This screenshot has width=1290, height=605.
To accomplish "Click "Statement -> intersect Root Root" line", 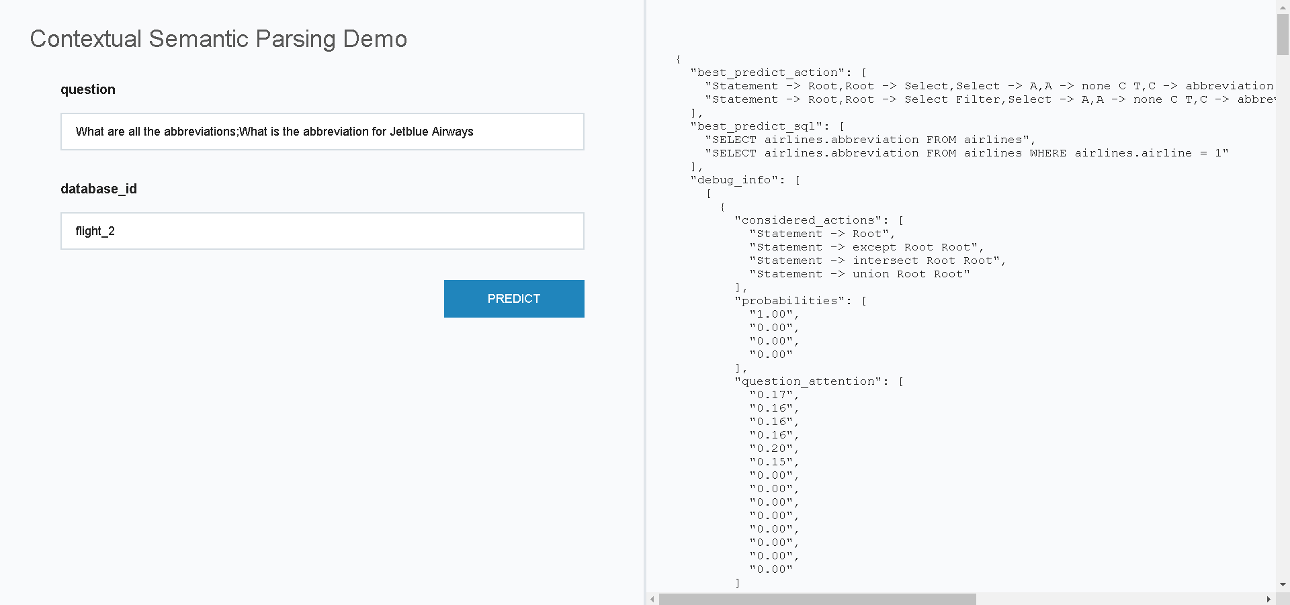I will (x=877, y=261).
